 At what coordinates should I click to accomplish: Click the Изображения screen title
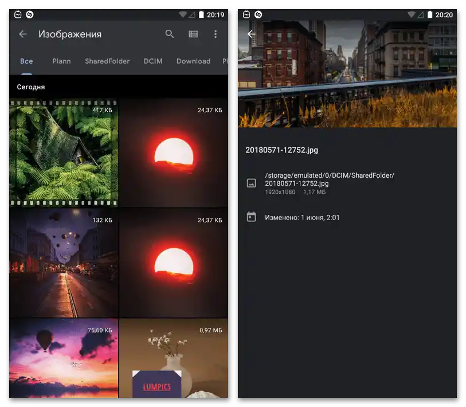(70, 34)
